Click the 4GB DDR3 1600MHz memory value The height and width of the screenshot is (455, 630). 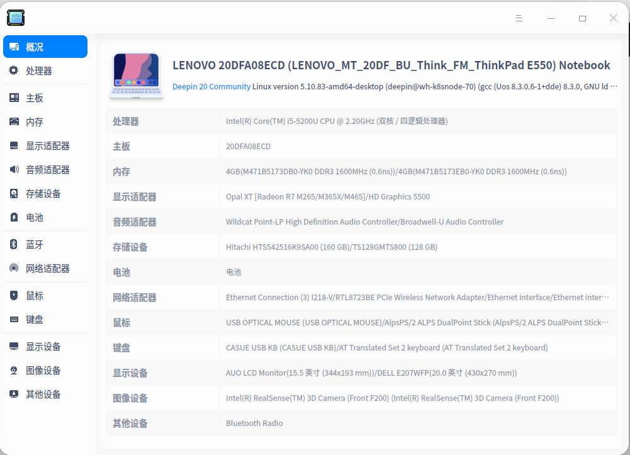[396, 171]
